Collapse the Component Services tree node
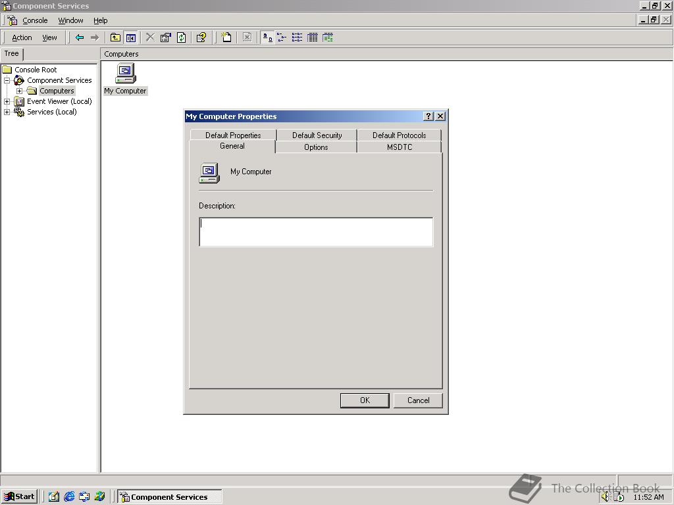The image size is (674, 505). coord(7,80)
